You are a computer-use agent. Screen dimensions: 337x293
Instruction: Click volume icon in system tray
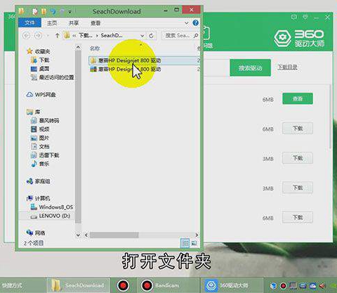(x=322, y=286)
